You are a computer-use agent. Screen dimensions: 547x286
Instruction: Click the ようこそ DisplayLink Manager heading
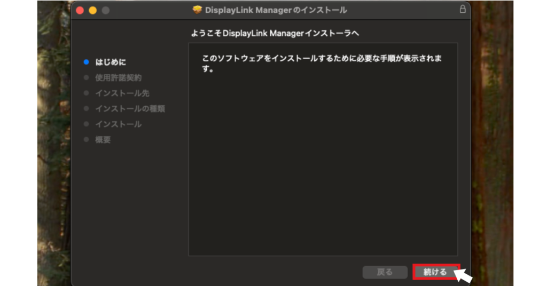275,33
